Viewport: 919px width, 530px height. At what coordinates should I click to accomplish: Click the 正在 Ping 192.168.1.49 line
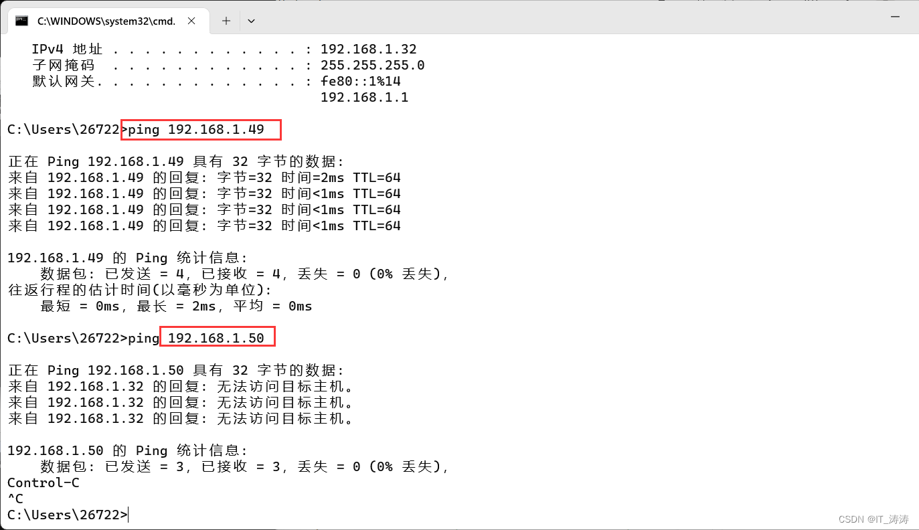(176, 161)
